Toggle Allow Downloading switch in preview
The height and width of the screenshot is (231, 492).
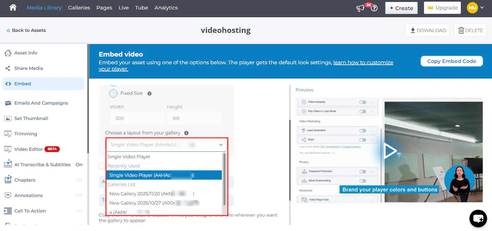pos(363,181)
